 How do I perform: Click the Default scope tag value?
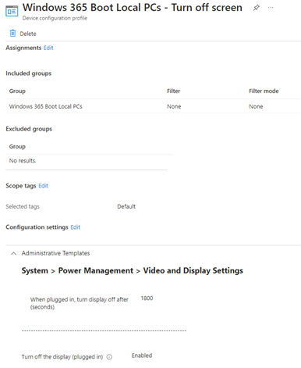[126, 206]
